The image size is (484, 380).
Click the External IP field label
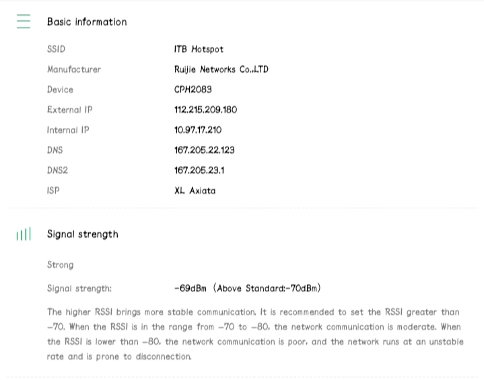pyautogui.click(x=69, y=110)
